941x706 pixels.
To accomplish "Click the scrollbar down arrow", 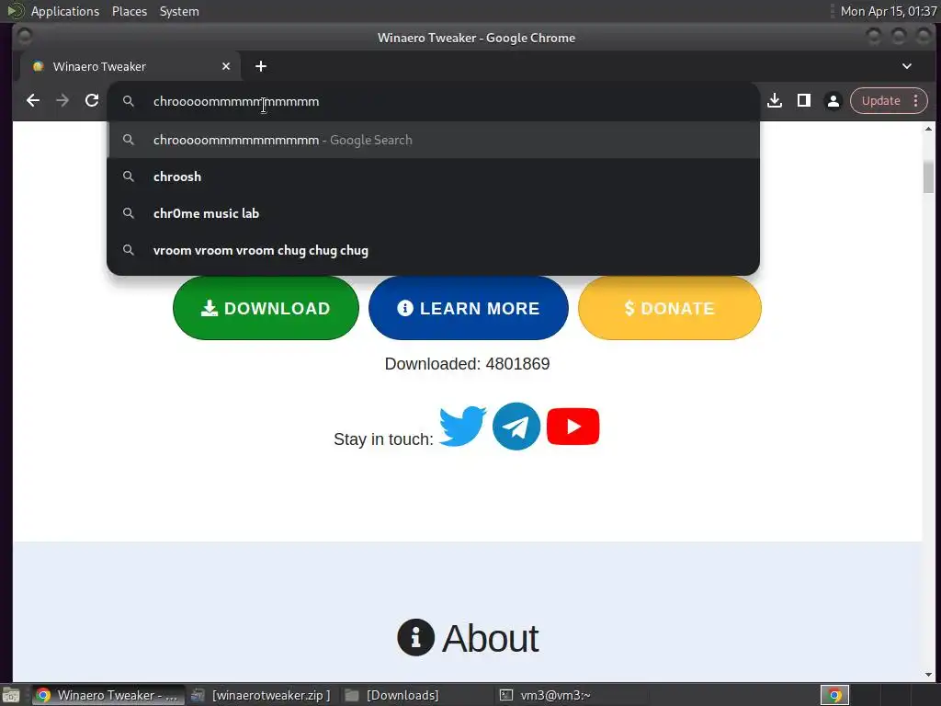I will tap(928, 675).
